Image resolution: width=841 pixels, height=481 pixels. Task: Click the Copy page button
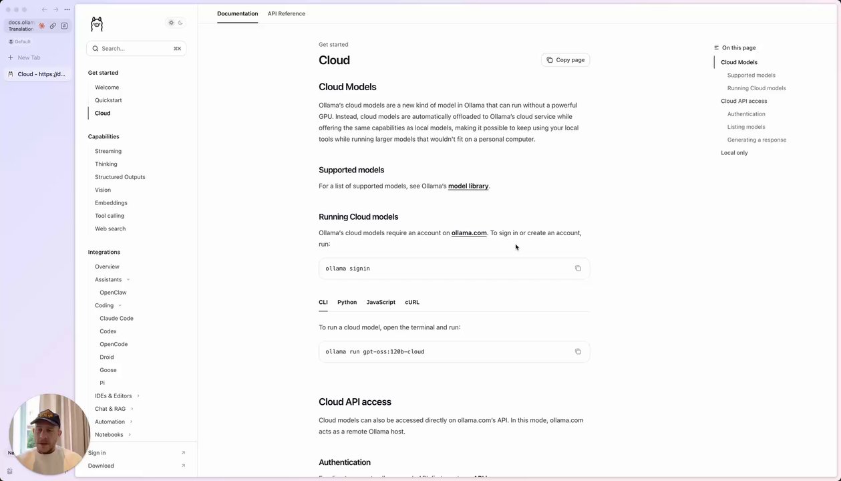point(565,59)
